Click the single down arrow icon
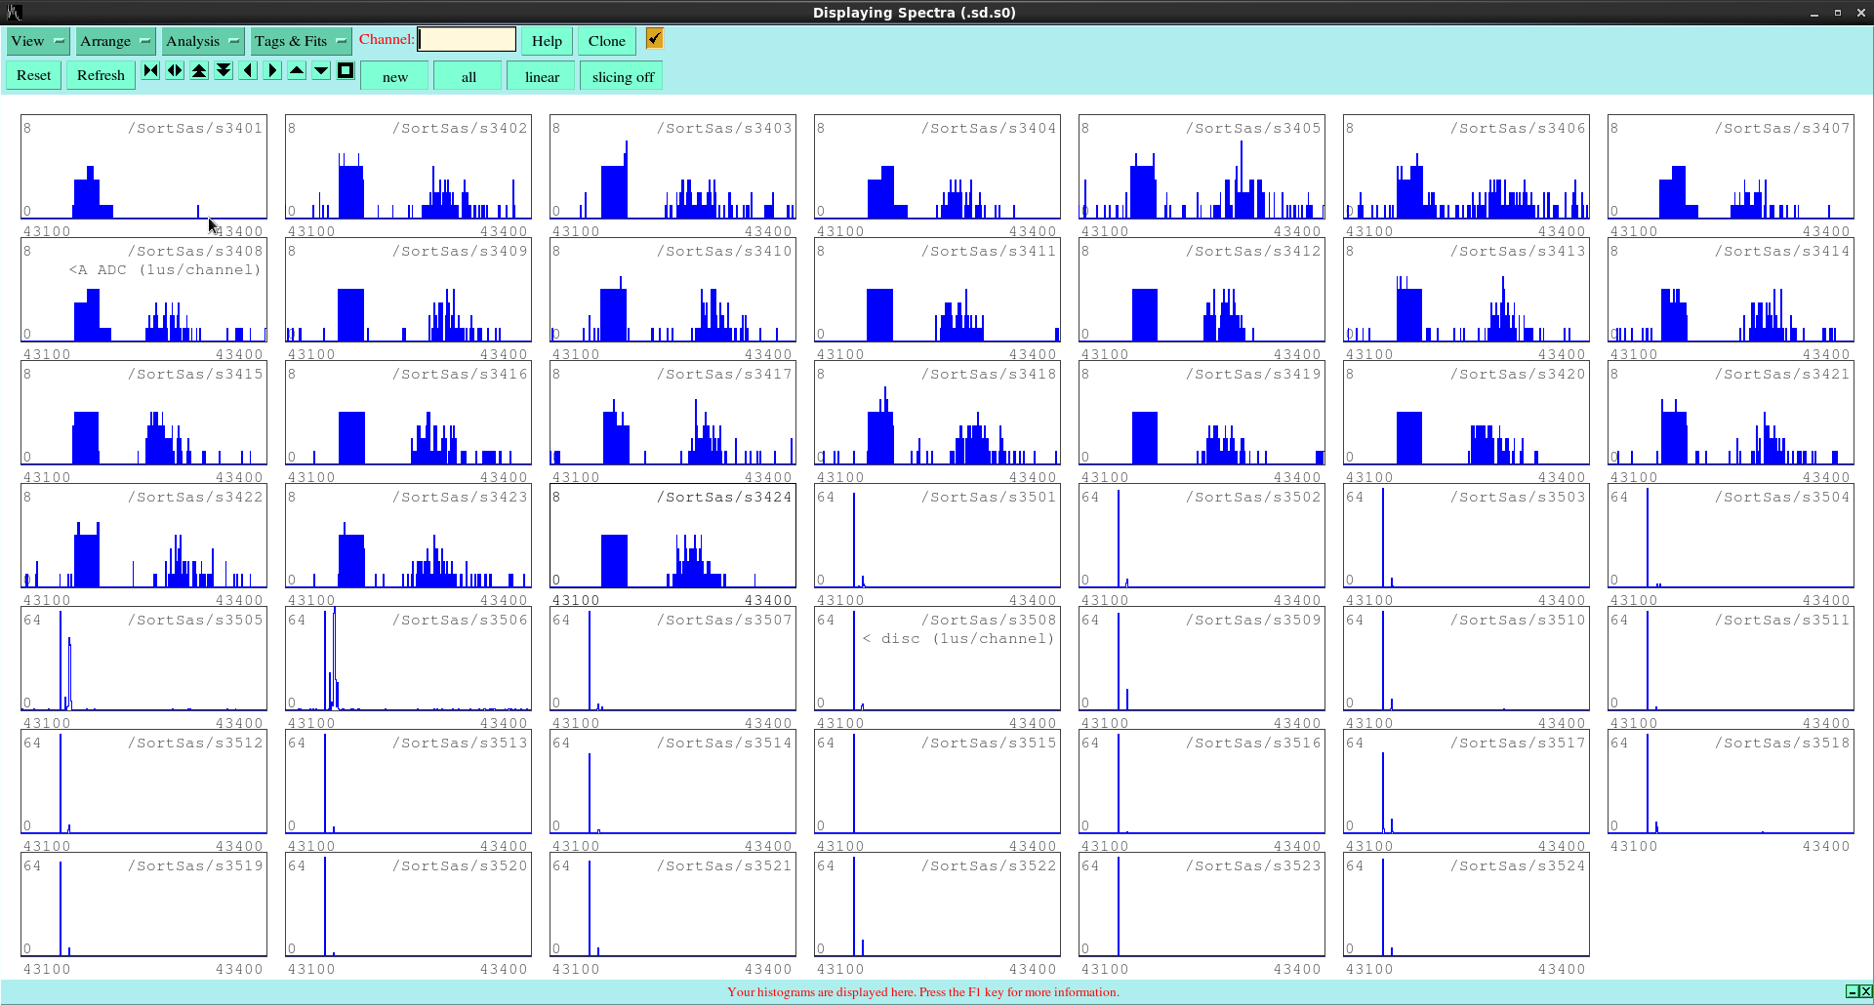The height and width of the screenshot is (1005, 1874). tap(321, 70)
